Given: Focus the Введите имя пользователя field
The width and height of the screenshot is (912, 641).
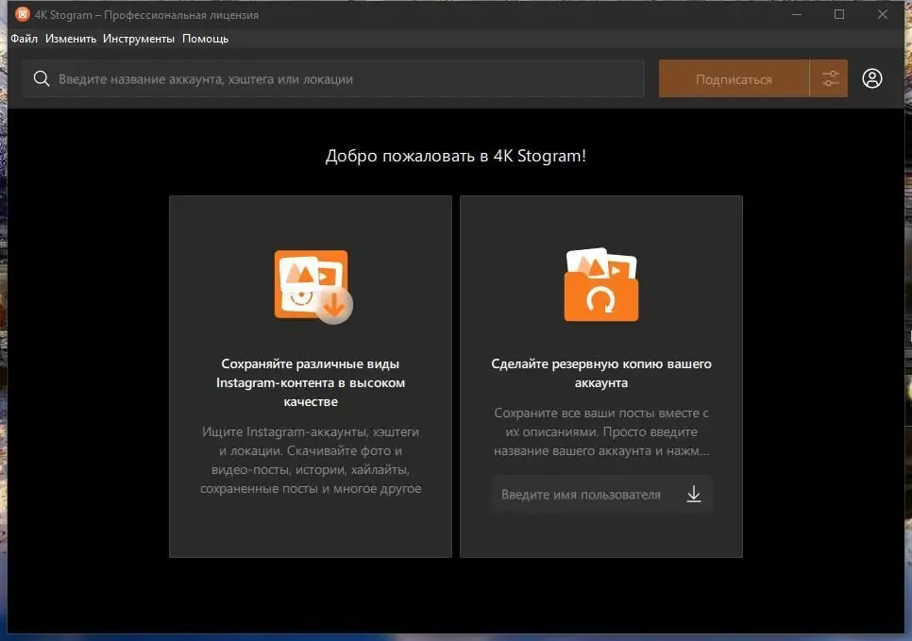Looking at the screenshot, I should click(601, 495).
